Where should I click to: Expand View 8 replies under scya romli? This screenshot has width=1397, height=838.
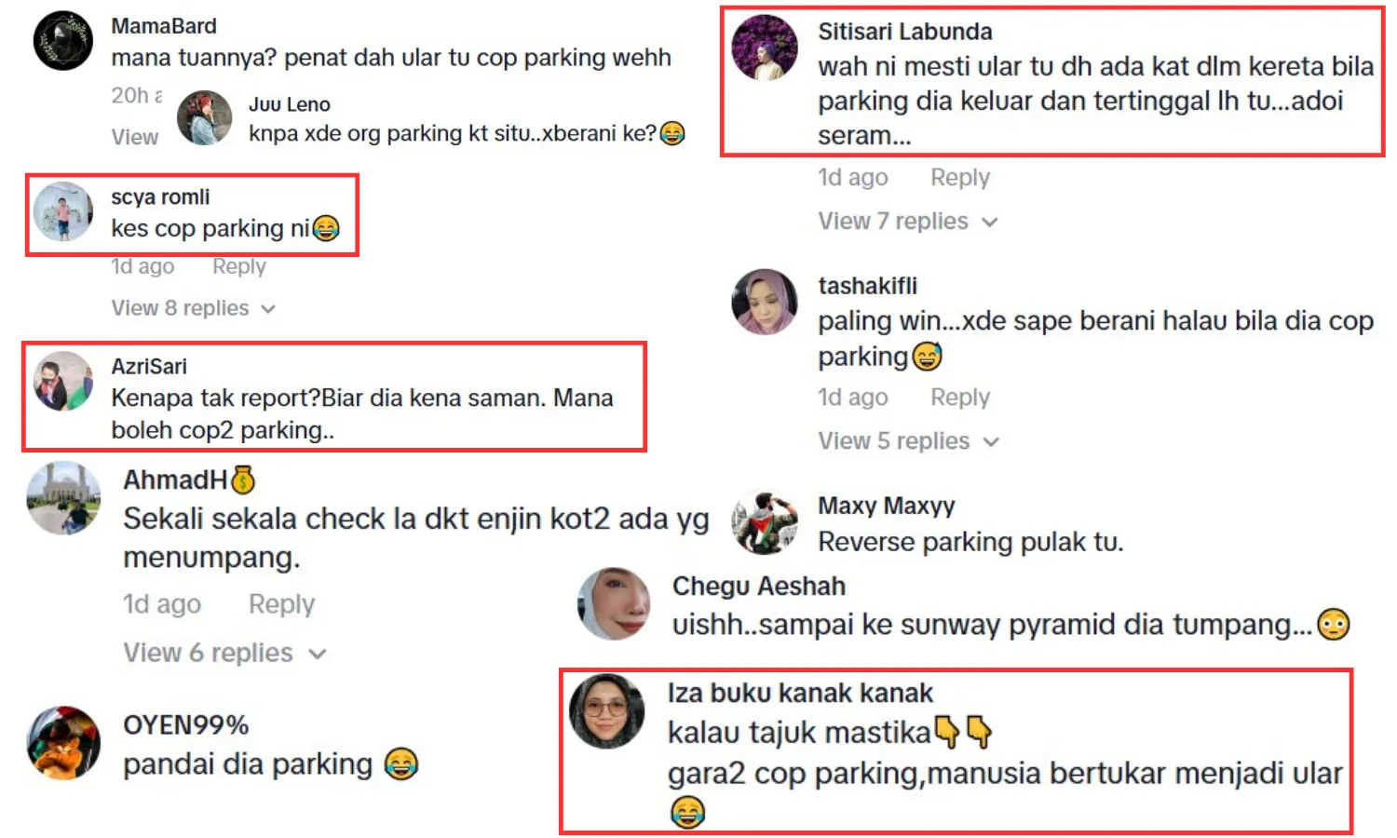click(193, 308)
